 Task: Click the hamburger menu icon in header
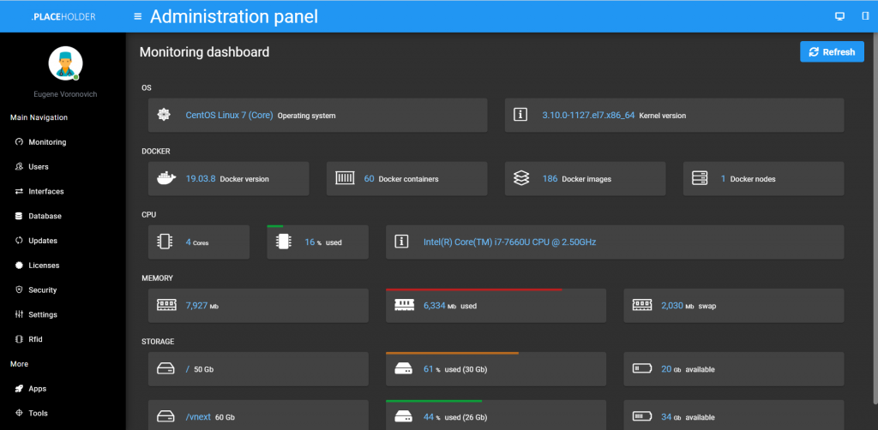click(138, 16)
